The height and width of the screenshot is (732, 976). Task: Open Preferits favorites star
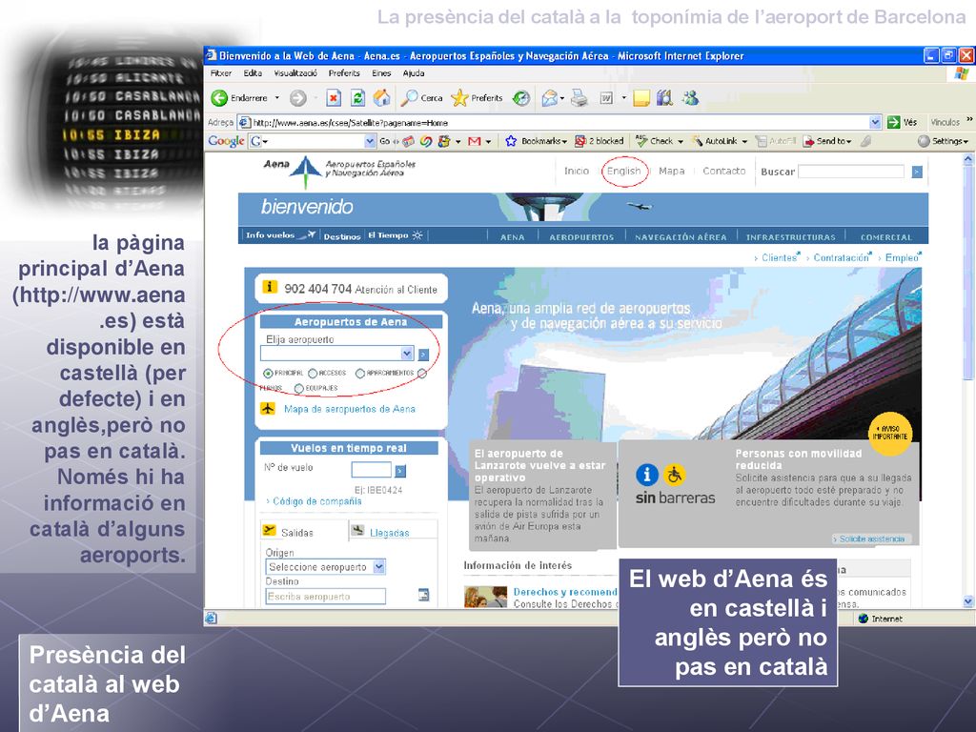tap(477, 98)
